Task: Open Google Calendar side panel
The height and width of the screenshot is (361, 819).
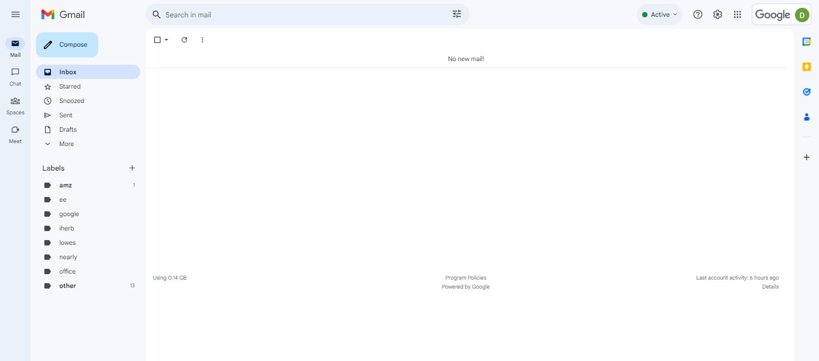Action: [x=806, y=41]
